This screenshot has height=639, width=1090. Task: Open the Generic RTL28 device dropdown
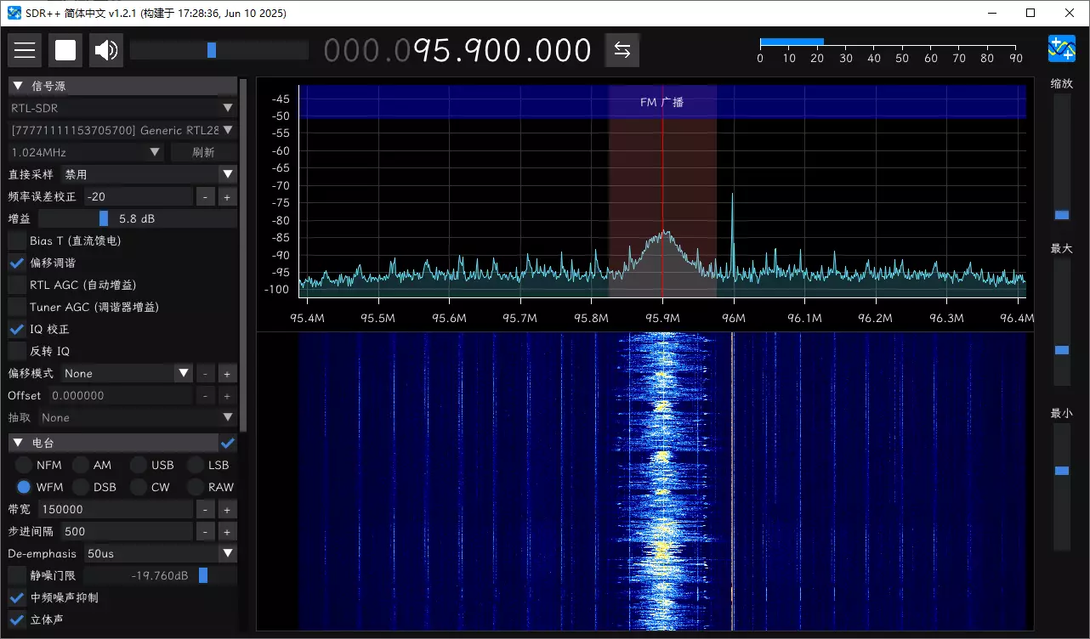click(x=122, y=130)
